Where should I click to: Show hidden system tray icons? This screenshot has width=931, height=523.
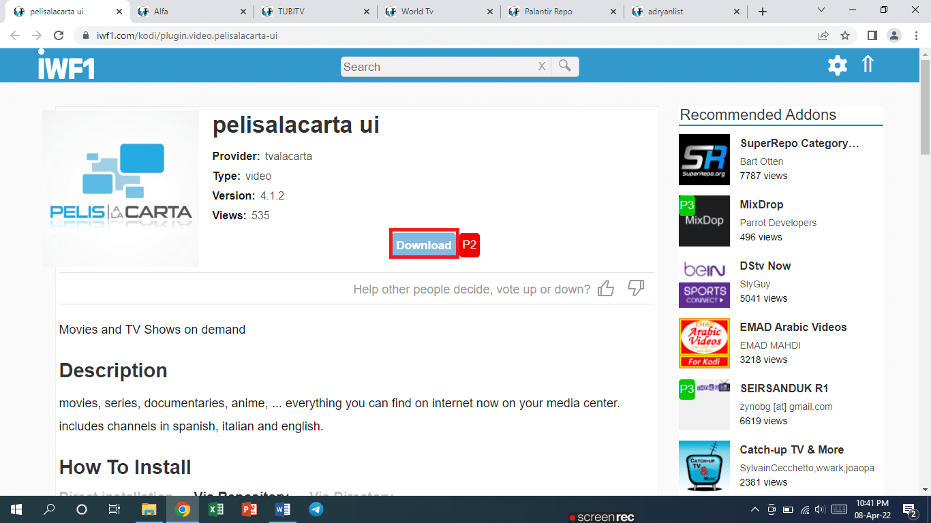754,509
